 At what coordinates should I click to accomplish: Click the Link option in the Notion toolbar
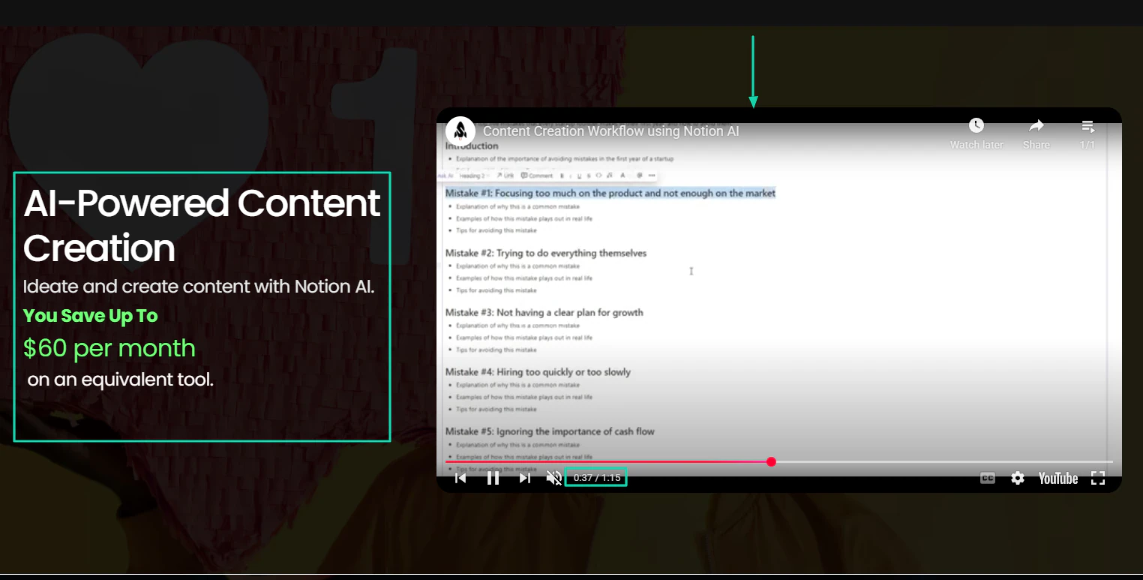tap(505, 176)
